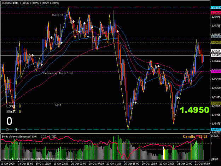The width and height of the screenshot is (221, 166).
Task: Click the 1.49440 price scale value
Action: pos(216,61)
